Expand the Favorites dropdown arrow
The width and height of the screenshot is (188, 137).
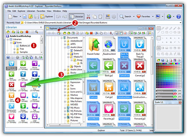tap(153, 17)
